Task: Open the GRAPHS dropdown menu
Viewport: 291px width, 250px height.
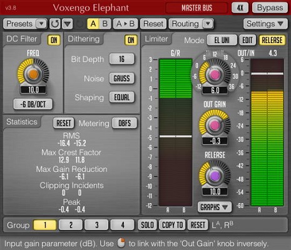Action: (215, 207)
